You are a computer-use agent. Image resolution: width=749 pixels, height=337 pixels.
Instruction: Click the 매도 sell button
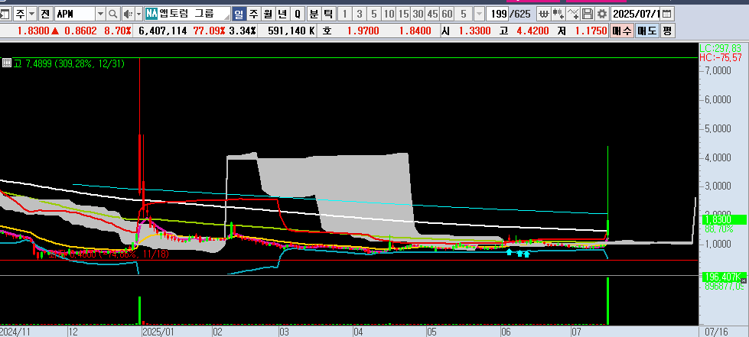point(647,31)
